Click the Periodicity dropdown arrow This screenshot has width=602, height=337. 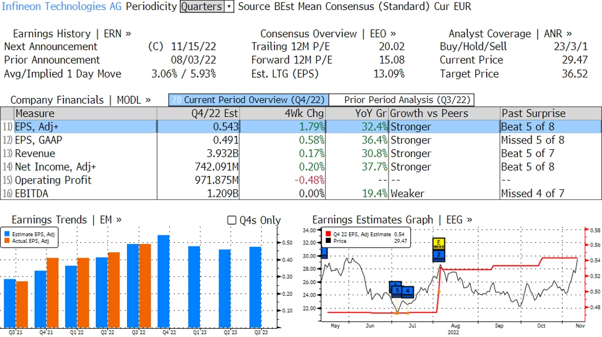tap(229, 6)
